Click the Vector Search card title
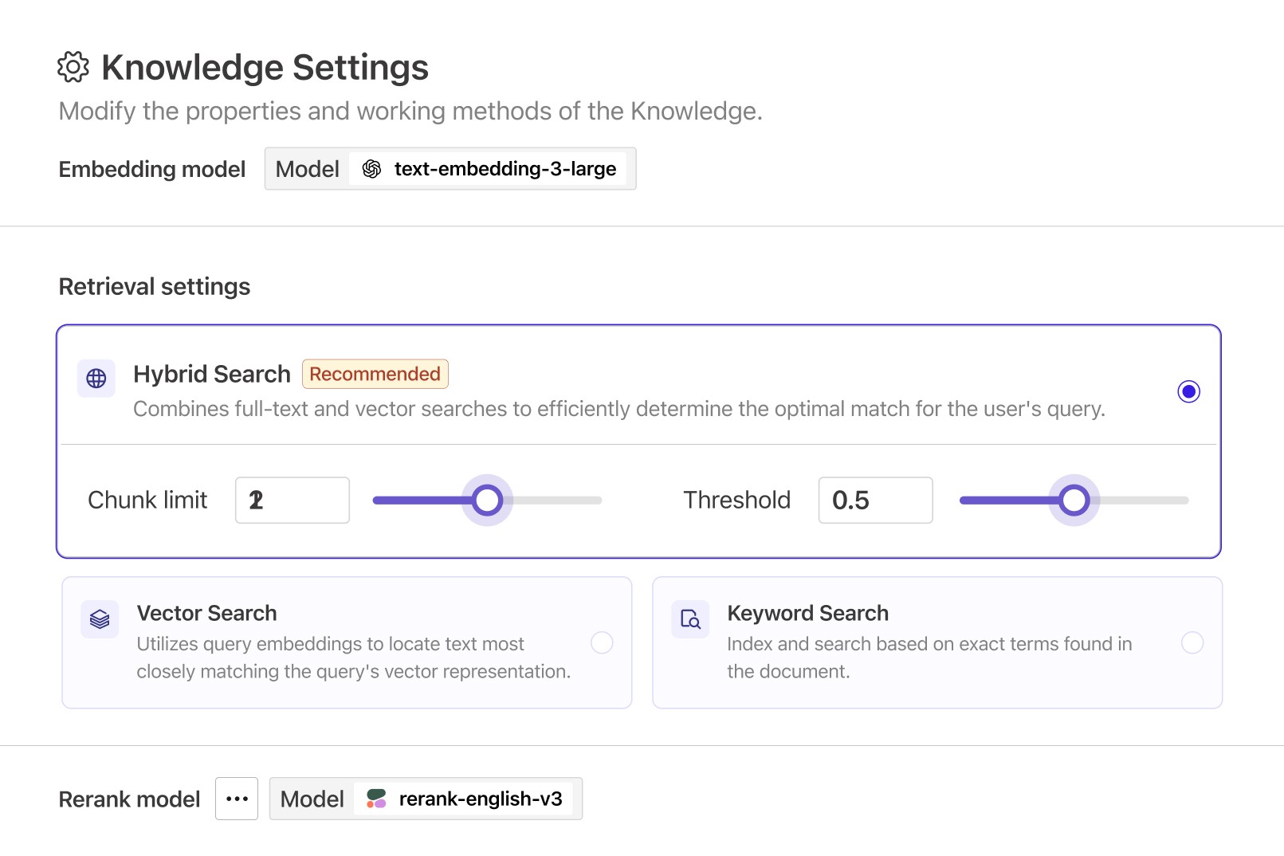Image resolution: width=1284 pixels, height=856 pixels. [206, 613]
